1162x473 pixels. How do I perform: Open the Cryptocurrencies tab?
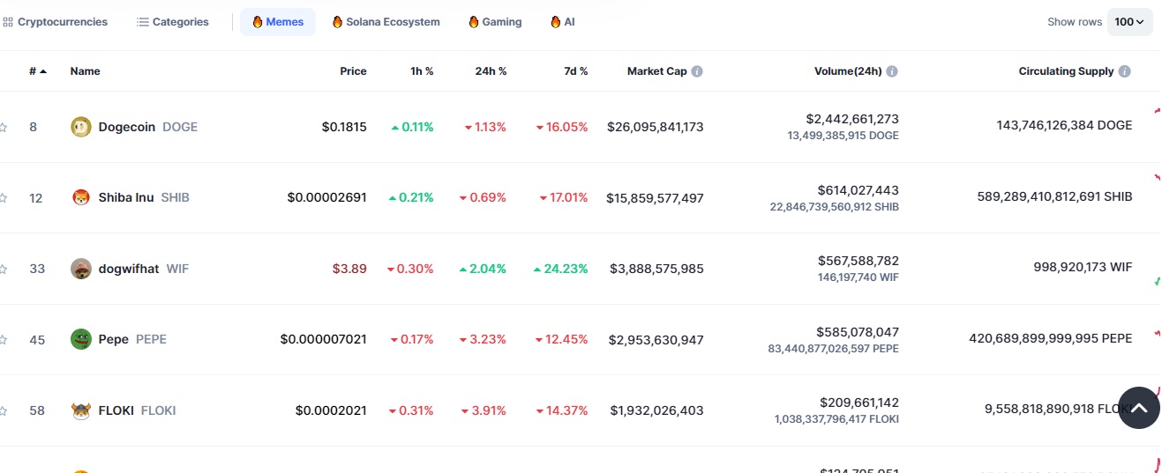click(56, 22)
